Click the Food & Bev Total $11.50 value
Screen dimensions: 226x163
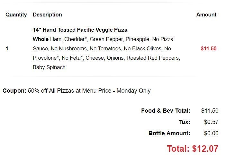pyautogui.click(x=210, y=111)
